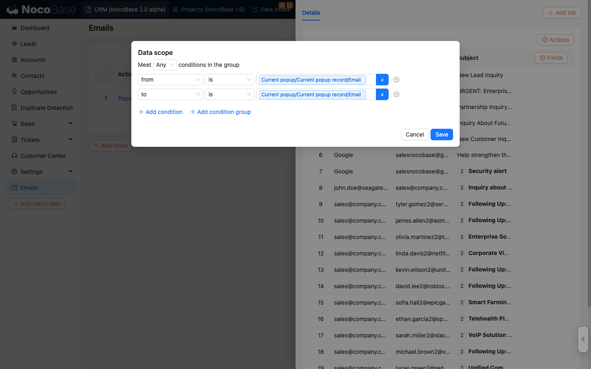Switch to the Projects (NocoBase 1.9) tab
This screenshot has width=591, height=369.
(208, 9)
